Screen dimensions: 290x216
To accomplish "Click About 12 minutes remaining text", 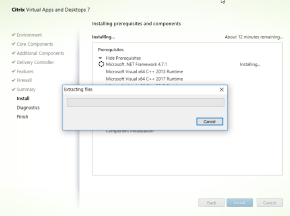I will (253, 37).
